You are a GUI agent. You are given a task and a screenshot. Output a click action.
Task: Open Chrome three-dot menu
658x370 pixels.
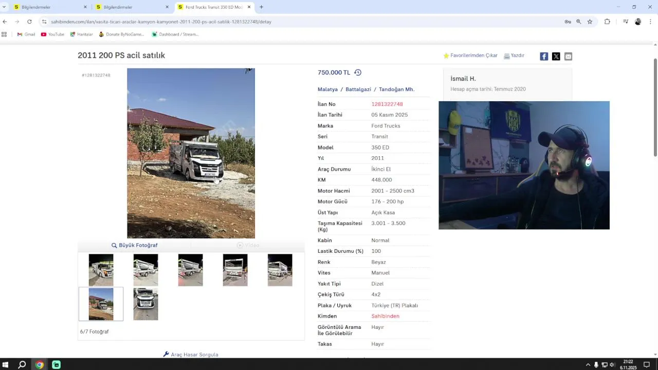coord(650,22)
